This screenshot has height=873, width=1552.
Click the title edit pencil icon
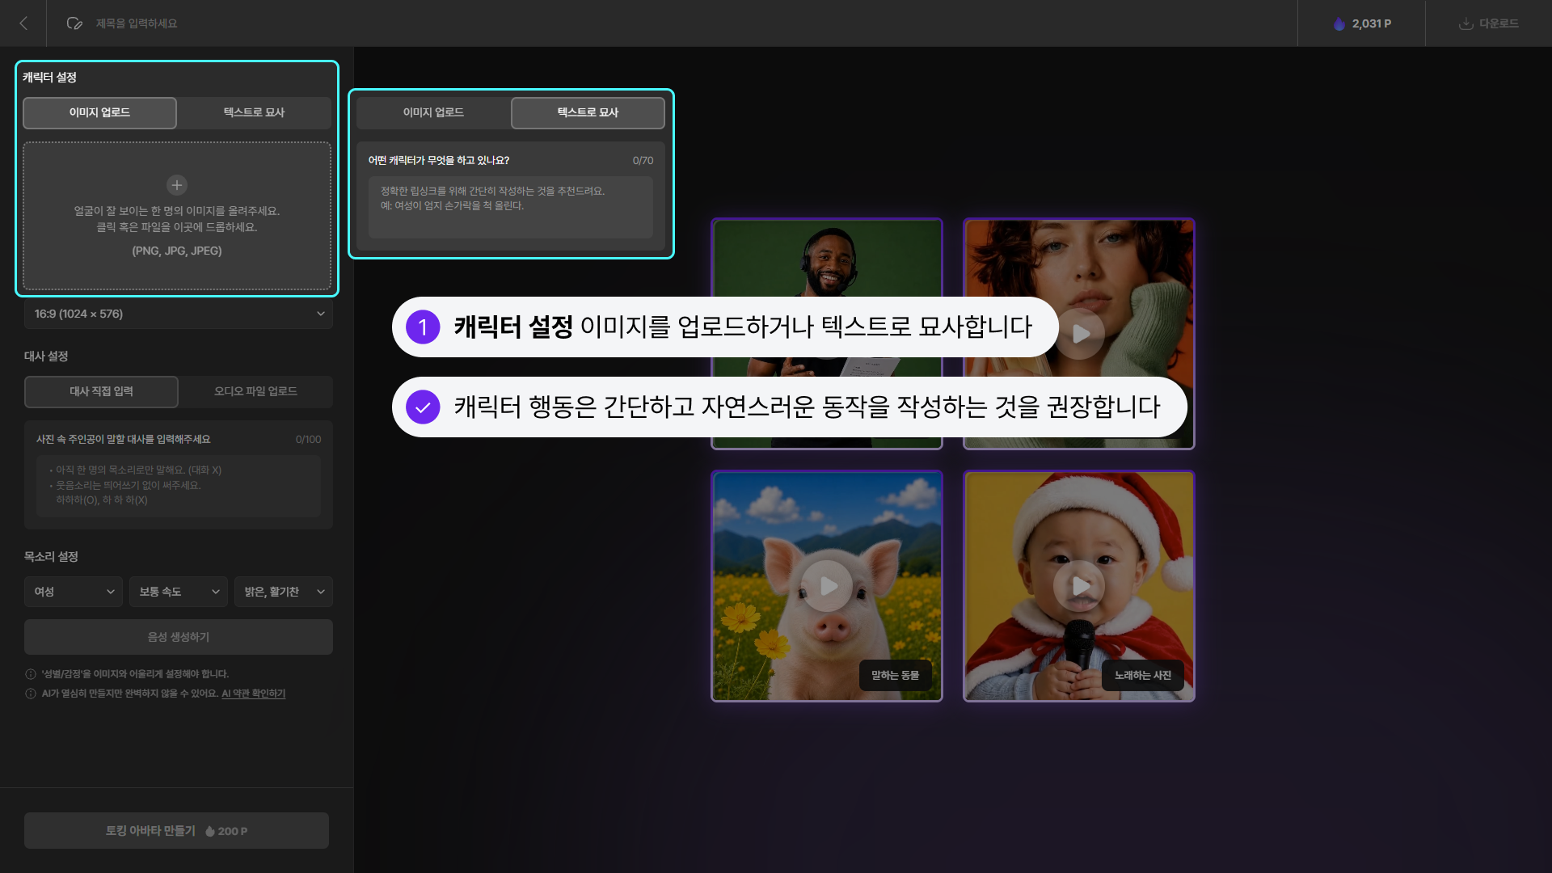click(x=74, y=23)
